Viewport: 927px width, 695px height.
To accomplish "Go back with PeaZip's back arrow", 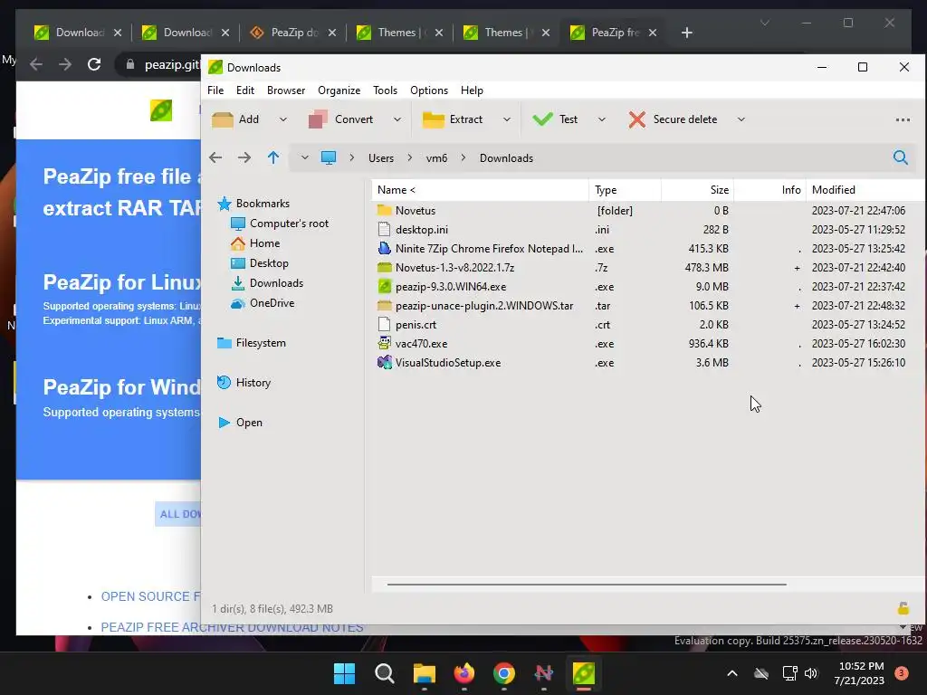I will [215, 157].
